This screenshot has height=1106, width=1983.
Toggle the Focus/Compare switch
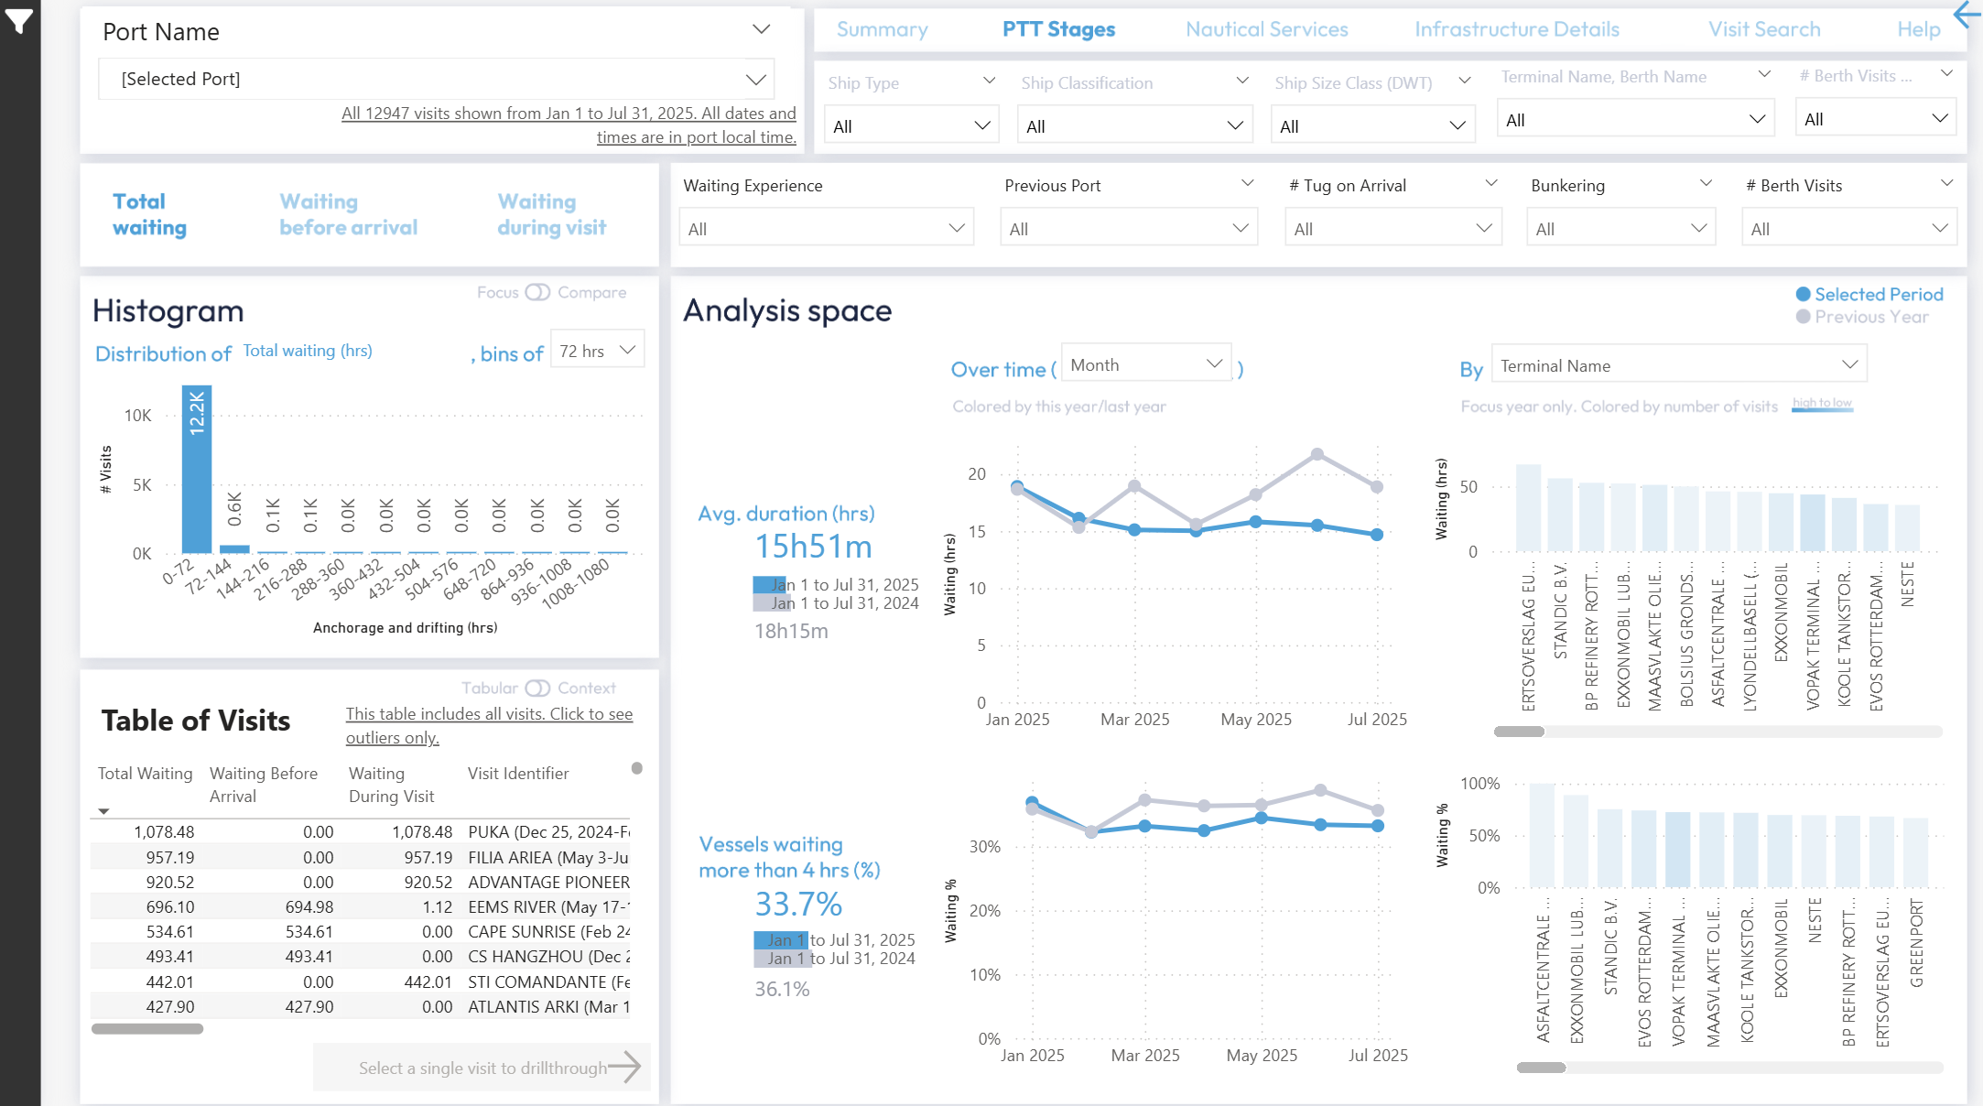[x=537, y=292]
